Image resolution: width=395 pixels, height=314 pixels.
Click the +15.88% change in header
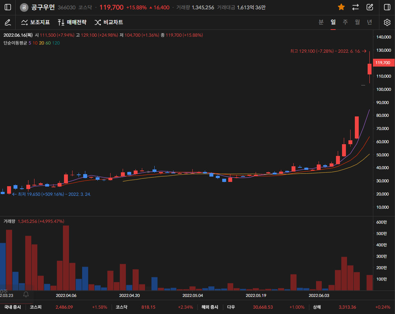[136, 7]
